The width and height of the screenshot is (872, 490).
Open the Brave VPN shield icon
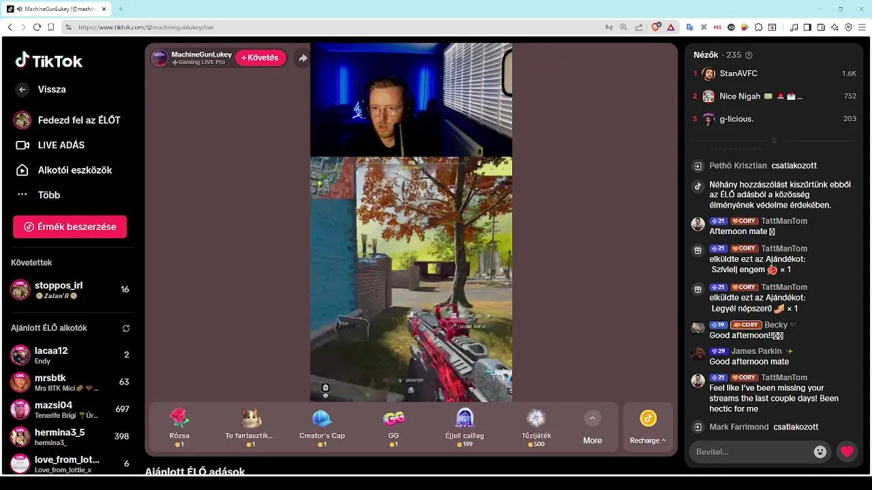[x=848, y=27]
